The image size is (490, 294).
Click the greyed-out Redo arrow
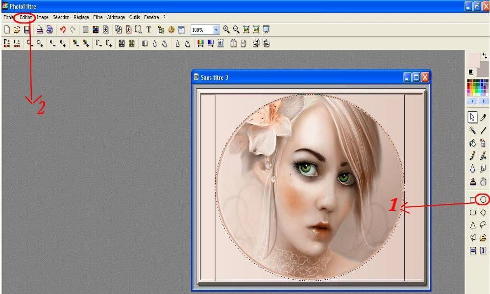click(73, 30)
